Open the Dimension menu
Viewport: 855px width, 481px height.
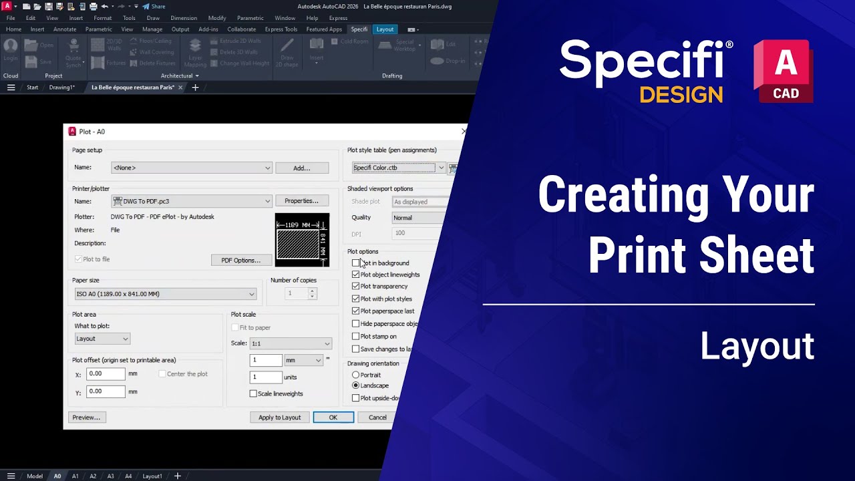(x=184, y=18)
